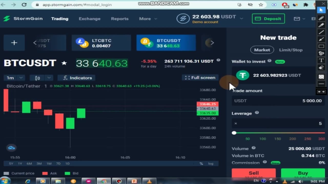The image size is (328, 184).
Task: Click the red Sell button
Action: 254,173
